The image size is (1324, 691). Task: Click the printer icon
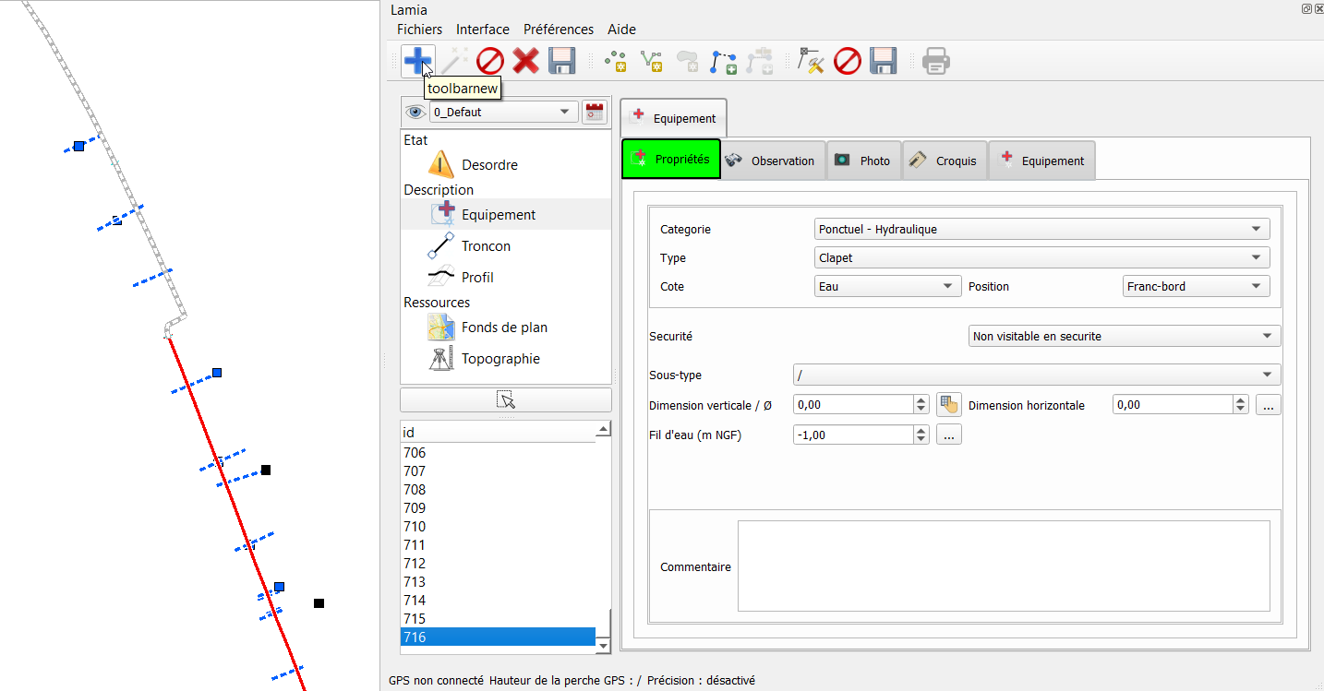pos(936,61)
